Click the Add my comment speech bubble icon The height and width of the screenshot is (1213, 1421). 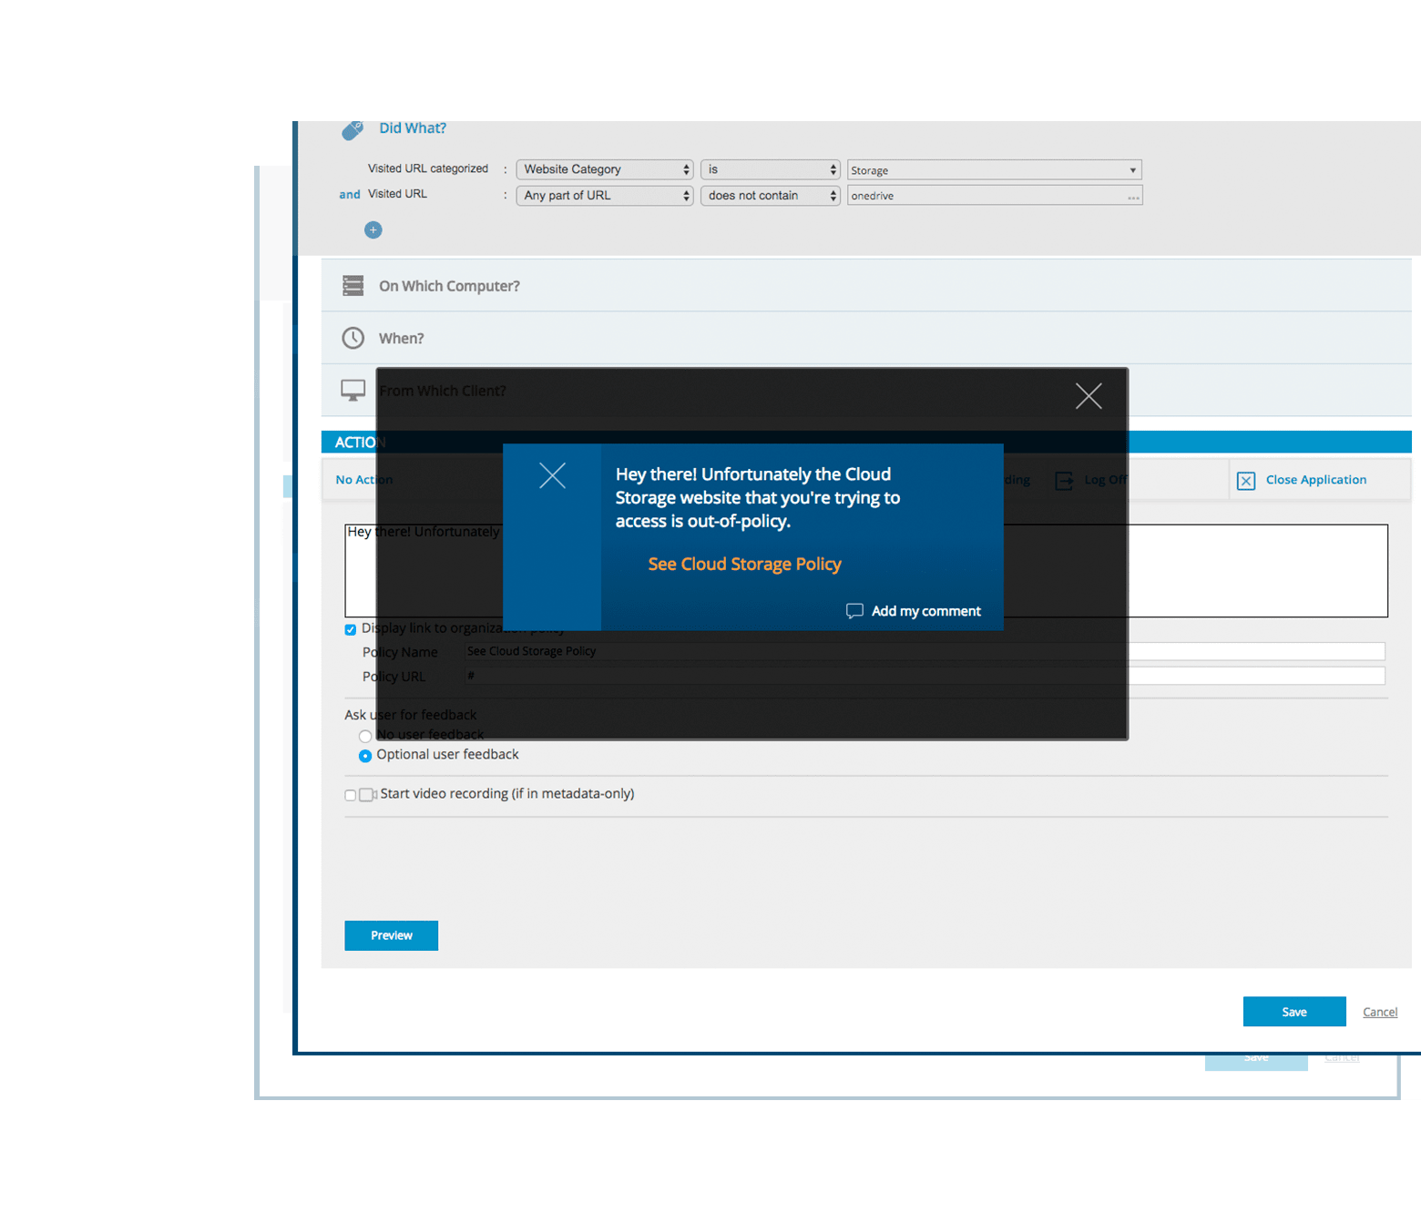[x=854, y=610]
